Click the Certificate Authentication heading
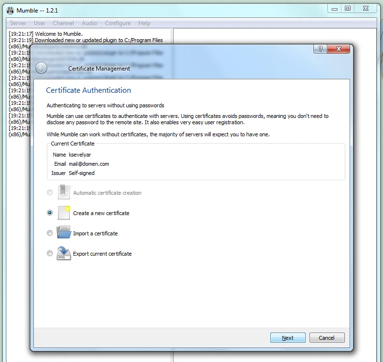383x362 pixels. click(x=88, y=90)
